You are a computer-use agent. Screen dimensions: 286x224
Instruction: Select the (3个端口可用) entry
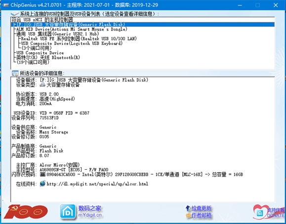tap(37, 48)
